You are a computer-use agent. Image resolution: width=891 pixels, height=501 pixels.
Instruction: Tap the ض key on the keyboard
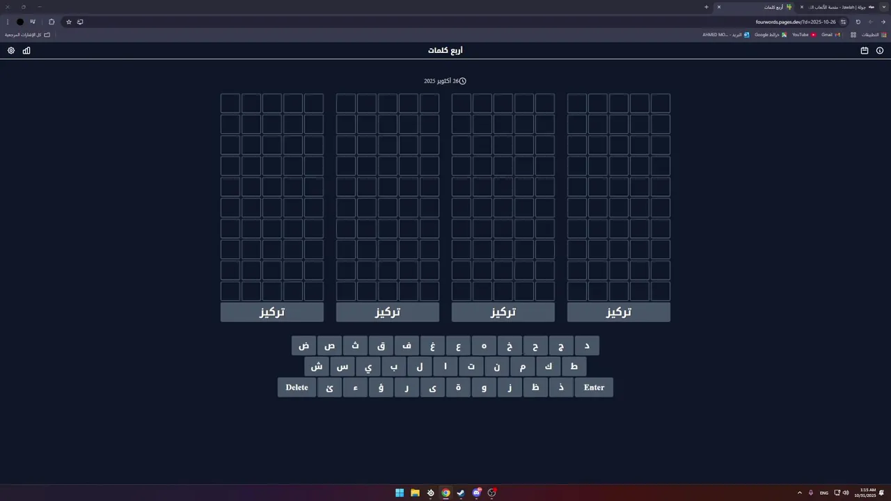click(303, 346)
